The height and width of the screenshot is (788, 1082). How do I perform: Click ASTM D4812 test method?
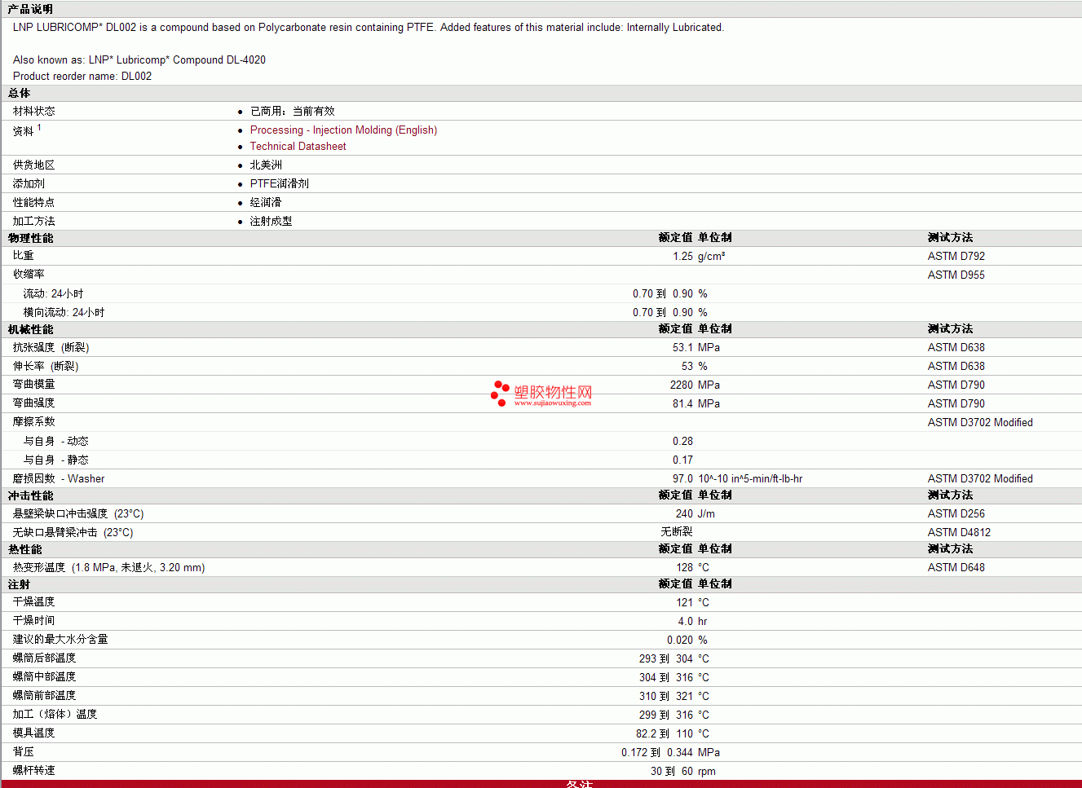click(959, 533)
